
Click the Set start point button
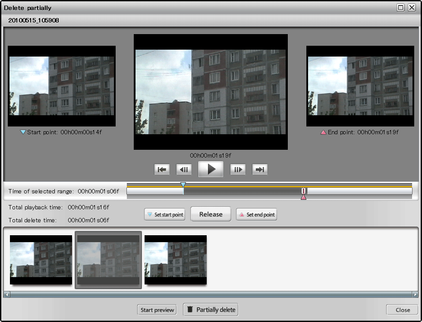coord(165,215)
